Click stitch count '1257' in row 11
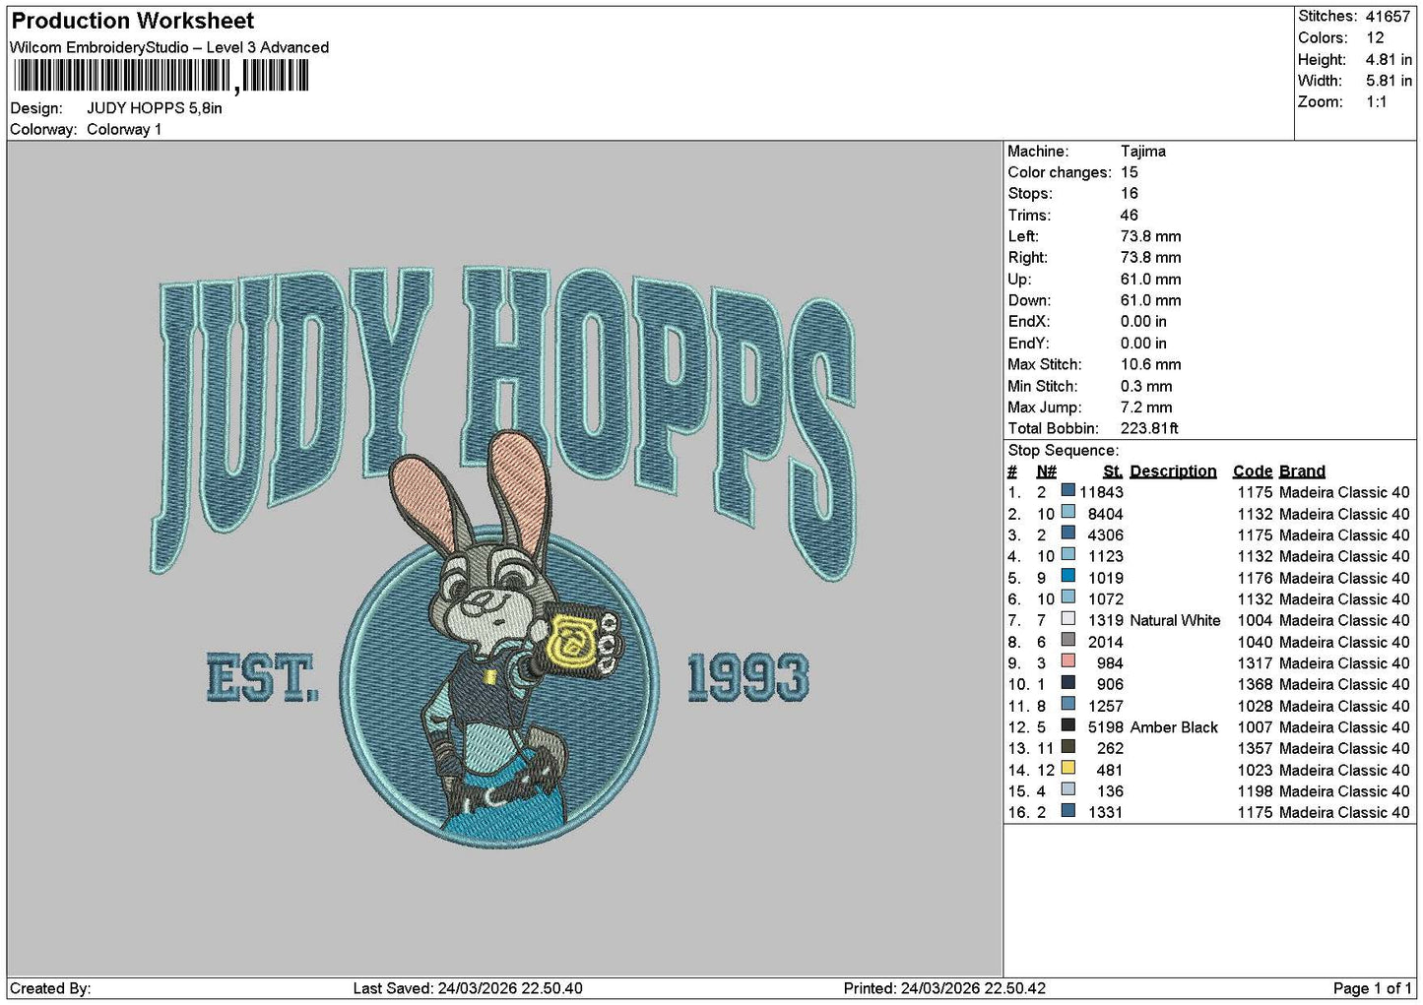The height and width of the screenshot is (1005, 1423). click(1105, 706)
